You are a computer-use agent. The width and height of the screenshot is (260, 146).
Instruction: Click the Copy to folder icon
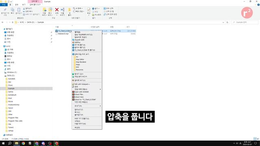50,10
